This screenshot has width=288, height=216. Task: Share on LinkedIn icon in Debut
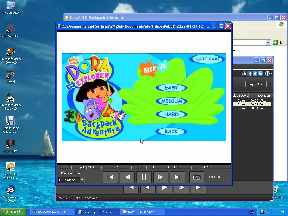(260, 73)
